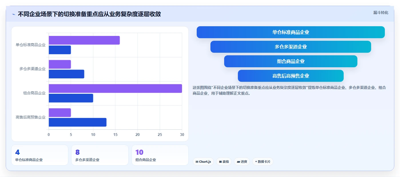Image resolution: width=400 pixels, height=177 pixels.
Task: Click the purple bar for 单仓标准商品企业
Action: coord(84,40)
